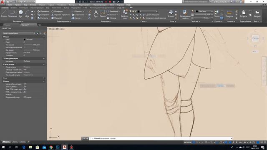Image resolution: width=267 pixels, height=150 pixels.
Task: Select the Arc (Дуга) tool
Action: tap(27, 13)
